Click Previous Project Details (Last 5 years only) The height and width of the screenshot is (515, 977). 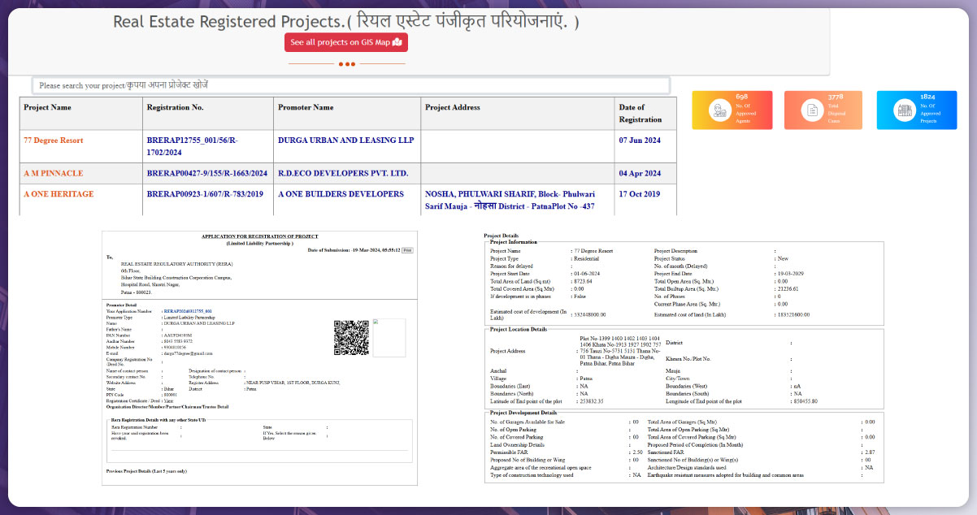(x=147, y=471)
